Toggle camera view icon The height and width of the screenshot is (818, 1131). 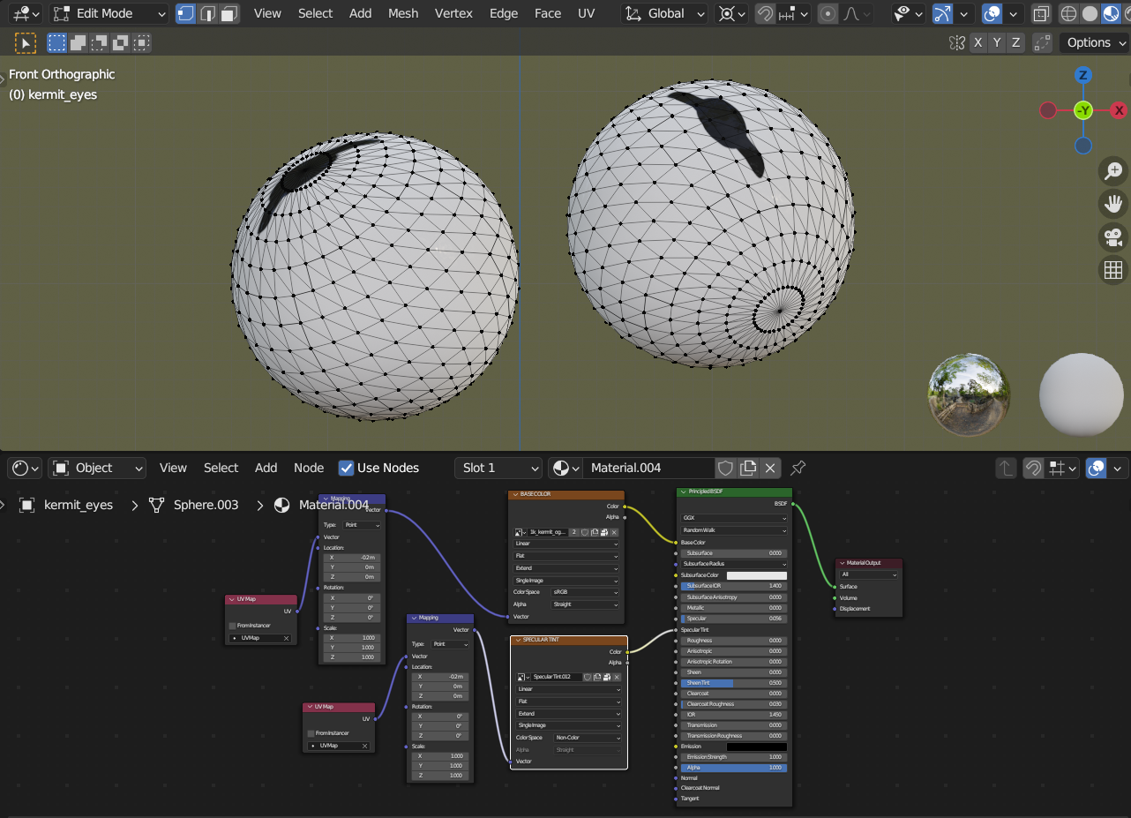pos(1113,237)
